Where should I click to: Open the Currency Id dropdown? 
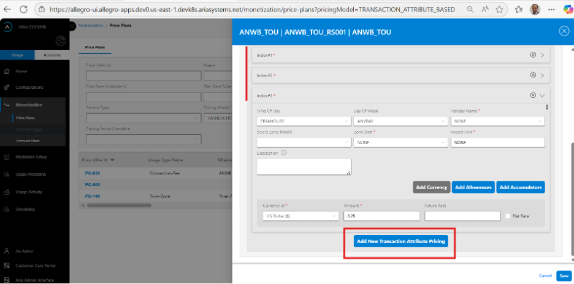300,216
